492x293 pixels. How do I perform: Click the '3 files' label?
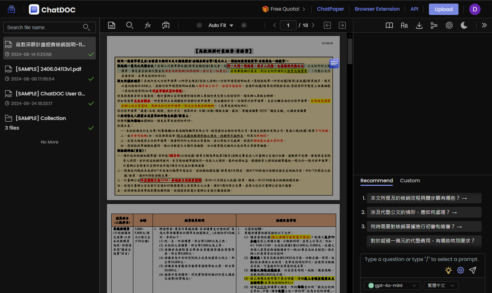click(x=12, y=128)
